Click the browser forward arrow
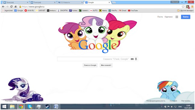The image size is (195, 110). click(x=7, y=7)
